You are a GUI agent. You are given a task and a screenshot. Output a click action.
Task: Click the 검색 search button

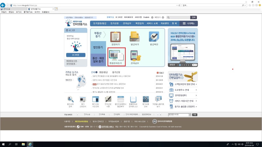[x=193, y=17]
